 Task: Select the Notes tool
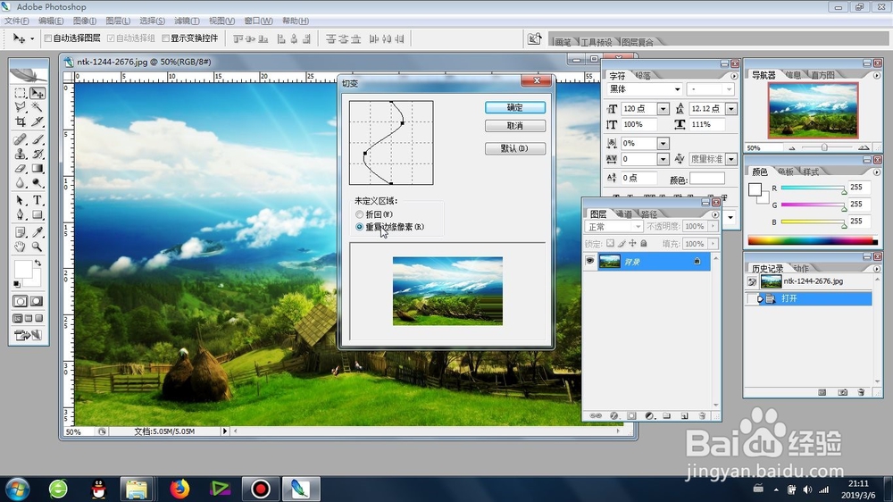point(21,232)
